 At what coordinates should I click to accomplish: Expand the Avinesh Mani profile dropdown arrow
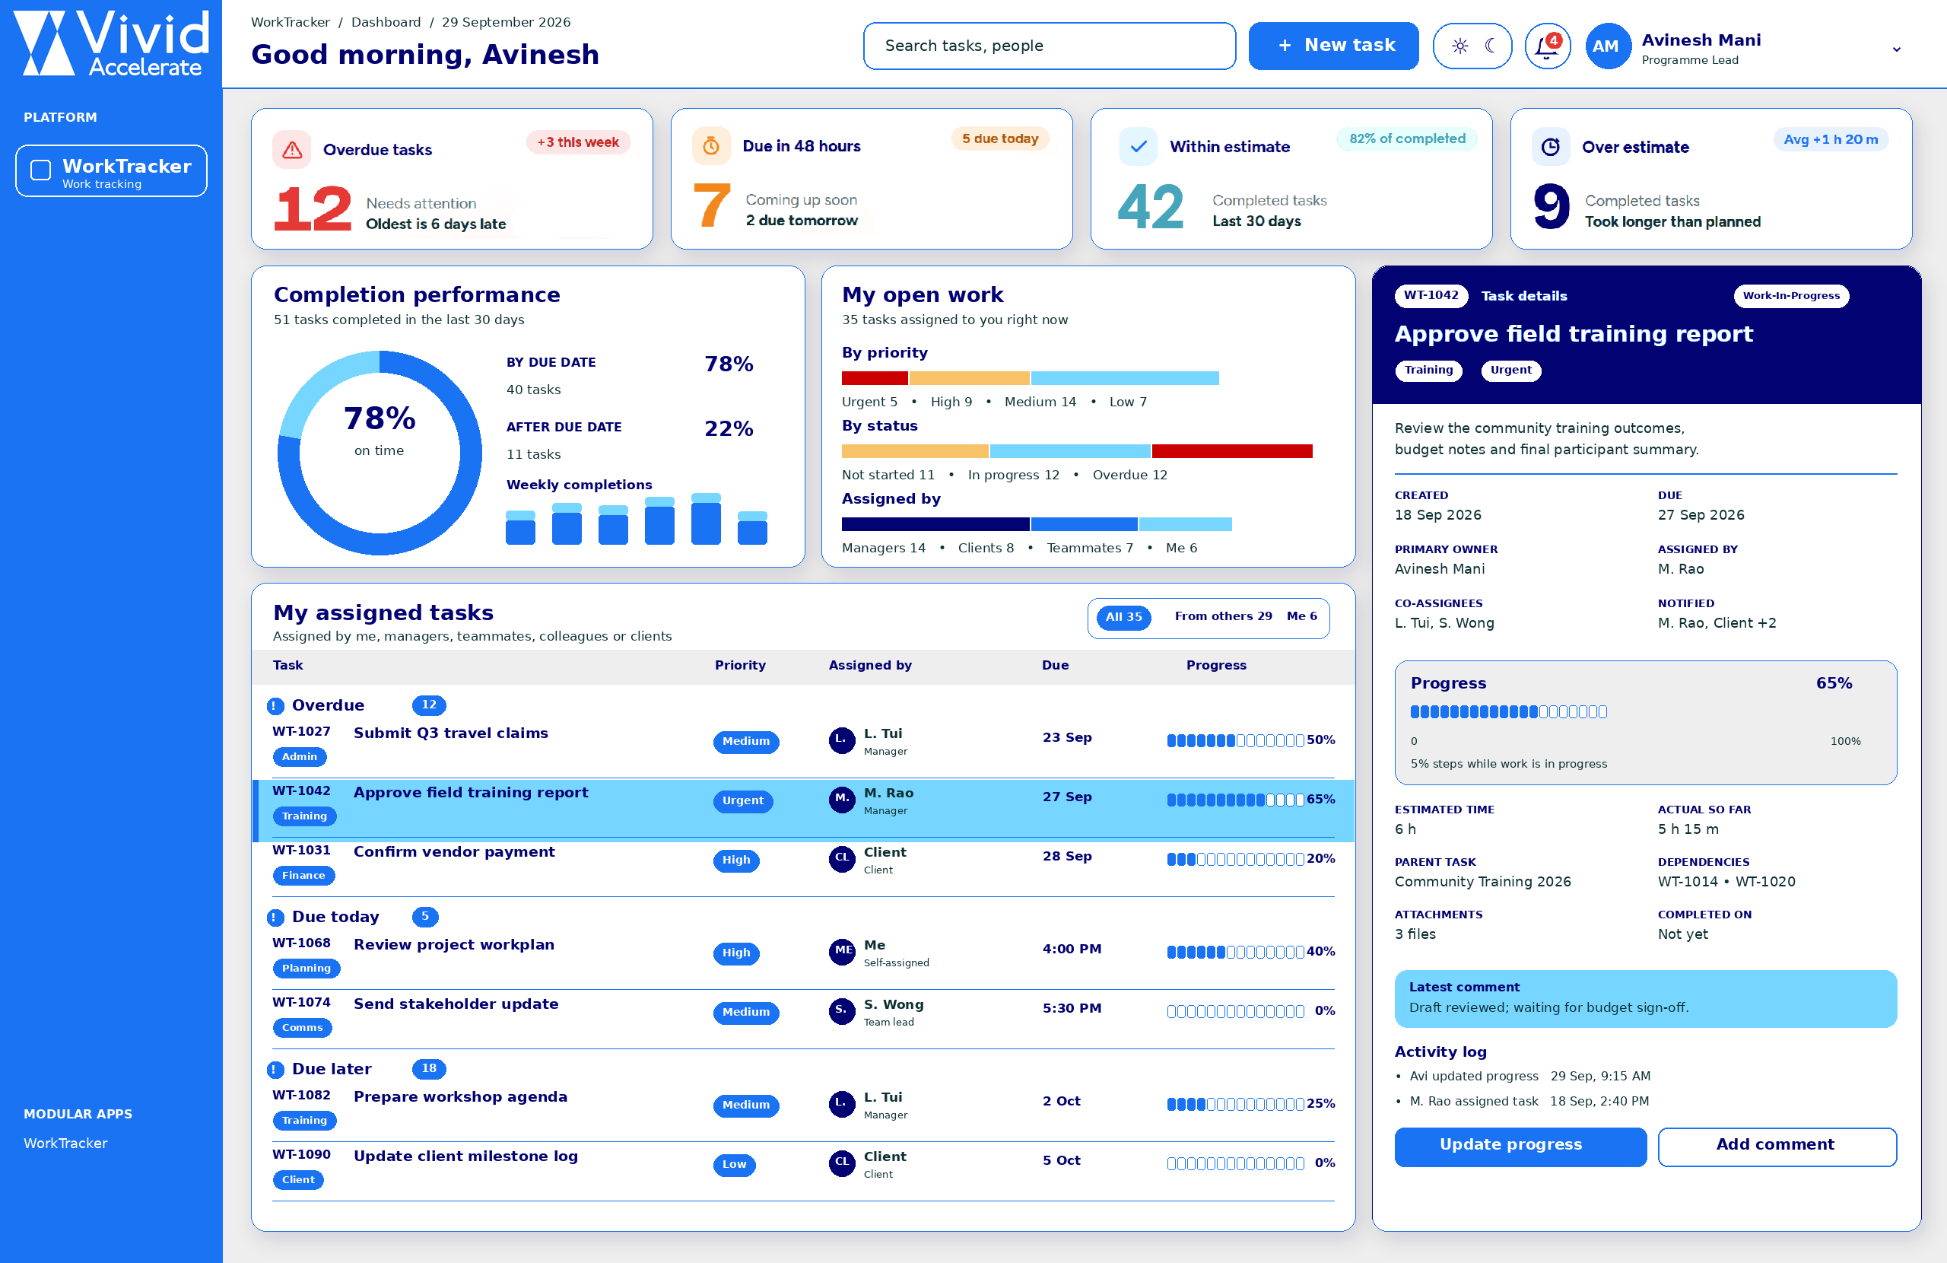pyautogui.click(x=1896, y=49)
